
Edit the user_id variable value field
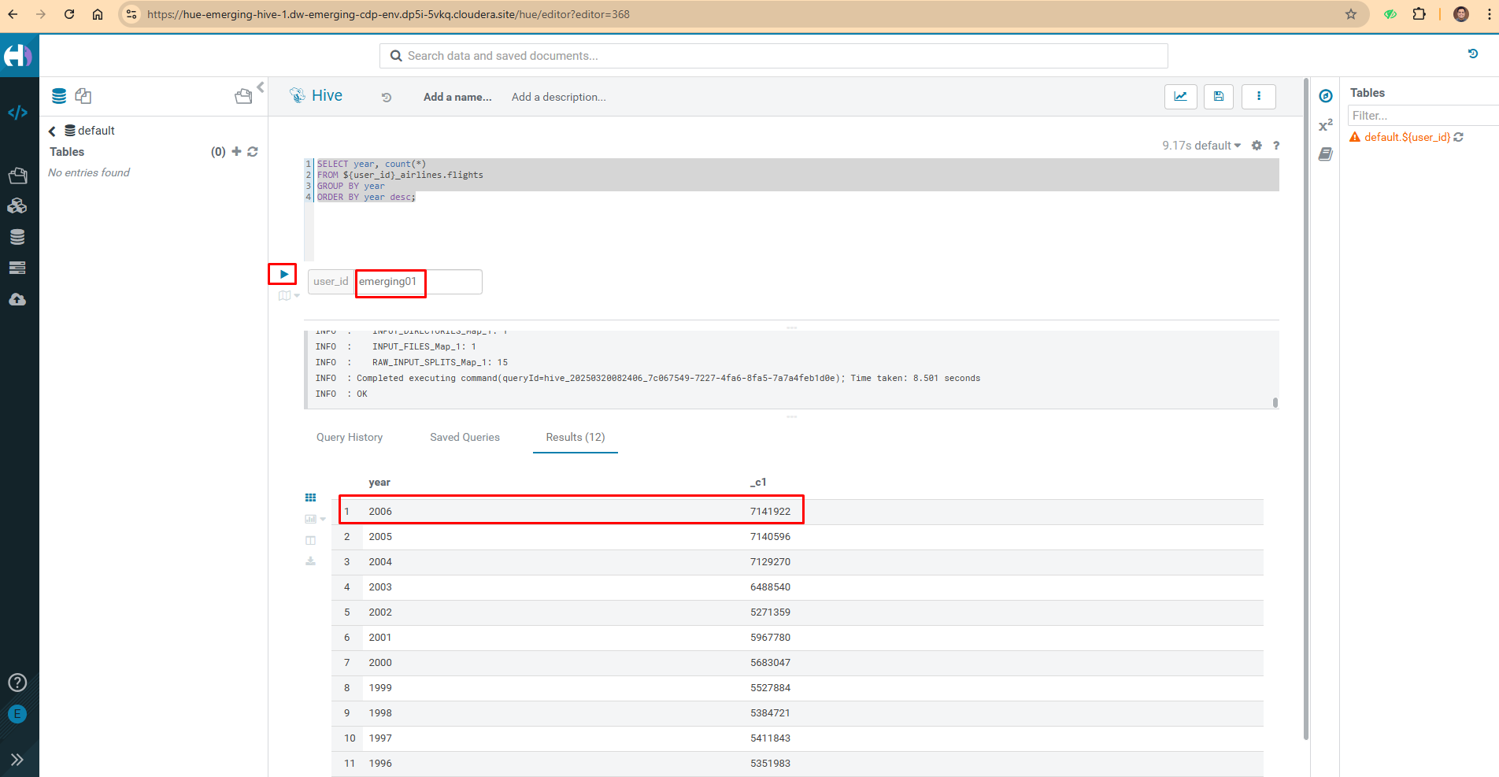419,282
